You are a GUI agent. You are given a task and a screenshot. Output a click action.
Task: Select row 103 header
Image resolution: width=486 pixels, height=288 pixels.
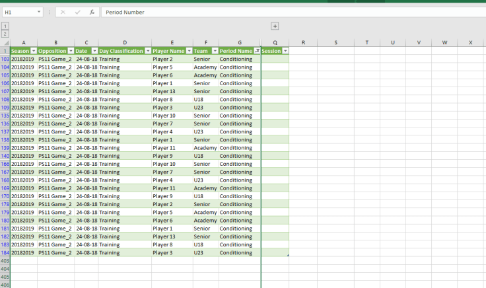[5, 59]
